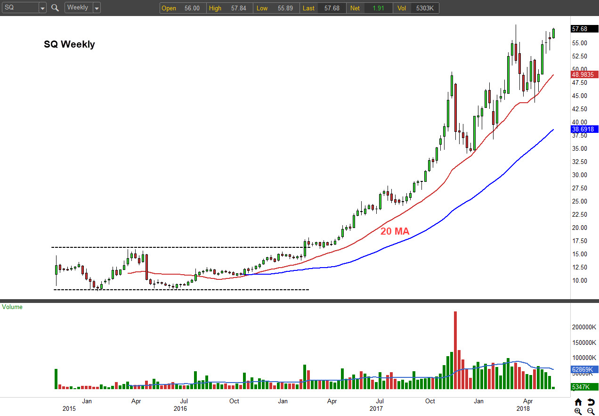Click the 2017 year label on time axis
Viewport: 599px width, 416px height.
376,408
